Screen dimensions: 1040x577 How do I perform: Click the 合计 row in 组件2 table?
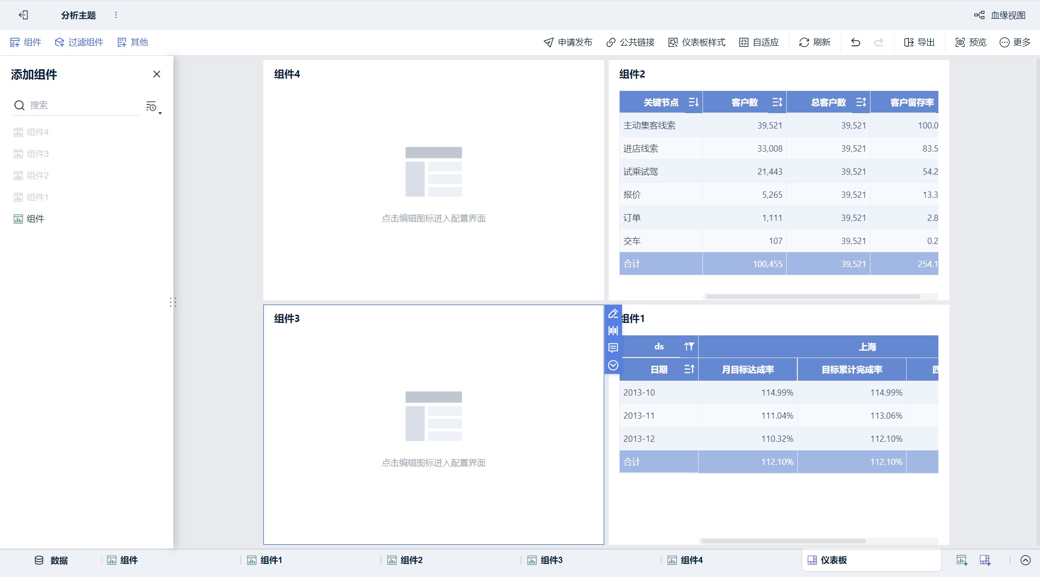(779, 264)
